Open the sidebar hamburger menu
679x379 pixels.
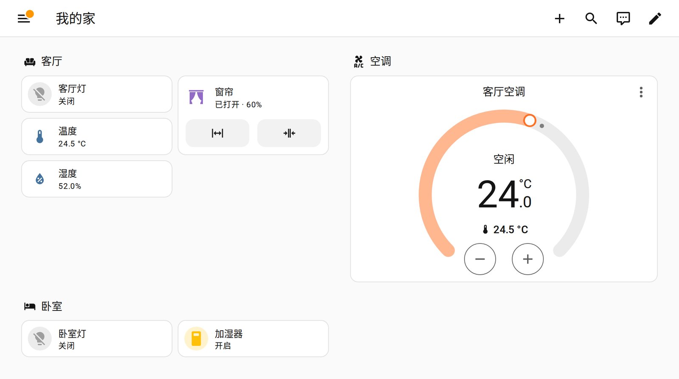coord(24,19)
